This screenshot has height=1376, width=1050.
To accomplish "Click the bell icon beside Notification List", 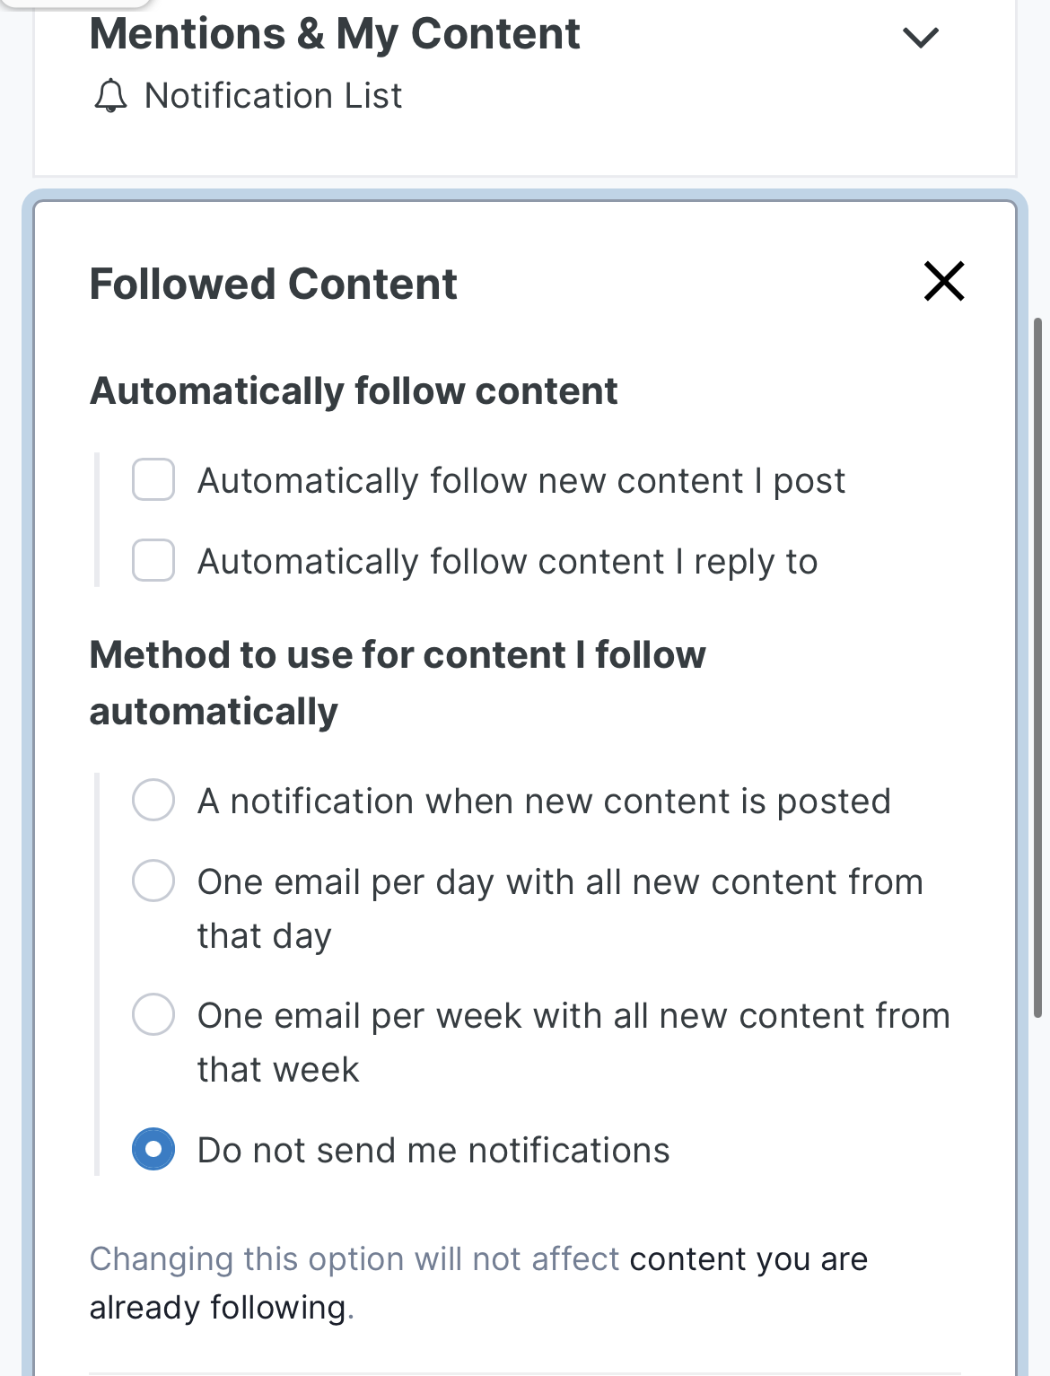I will click(110, 96).
